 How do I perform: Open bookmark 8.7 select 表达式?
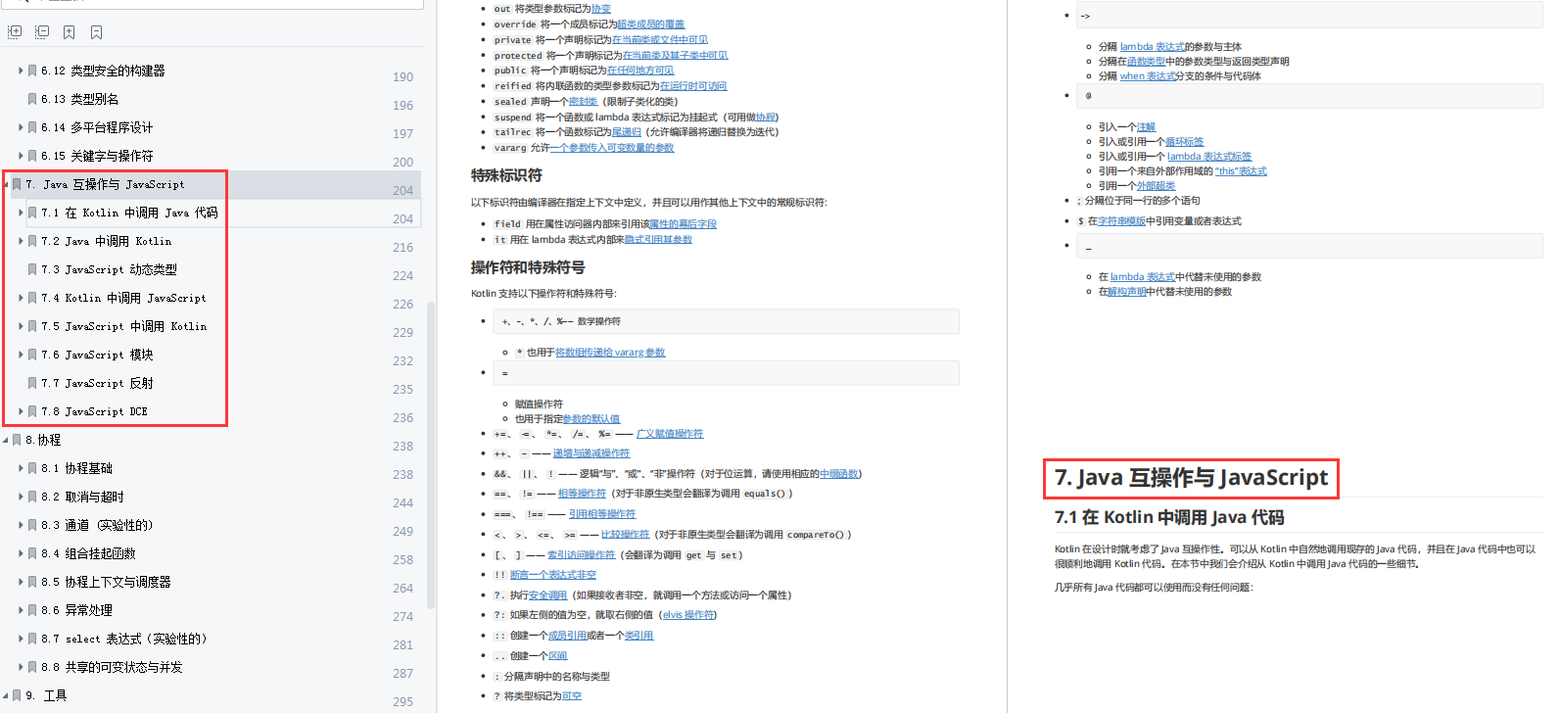click(x=123, y=639)
